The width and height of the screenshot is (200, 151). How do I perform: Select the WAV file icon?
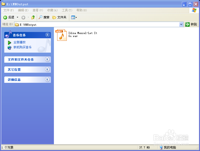click(x=61, y=35)
